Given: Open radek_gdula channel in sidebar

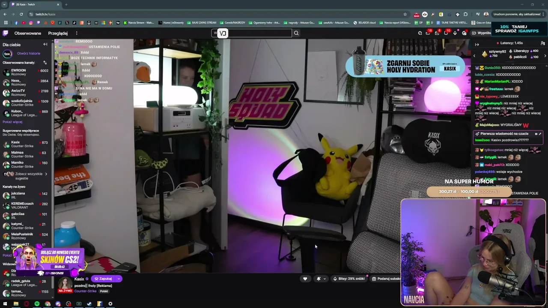Looking at the screenshot, I should pyautogui.click(x=26, y=283).
